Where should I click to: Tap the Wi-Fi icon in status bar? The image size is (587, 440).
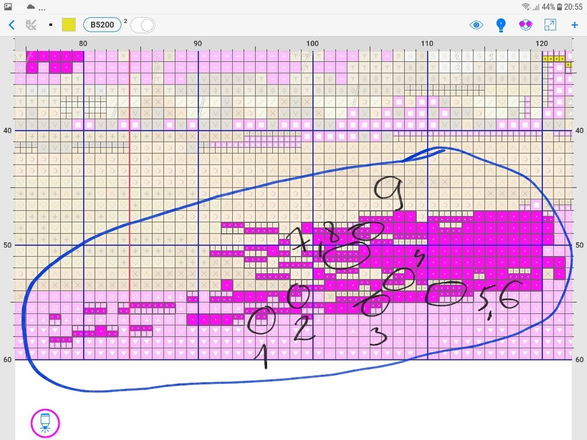[526, 6]
